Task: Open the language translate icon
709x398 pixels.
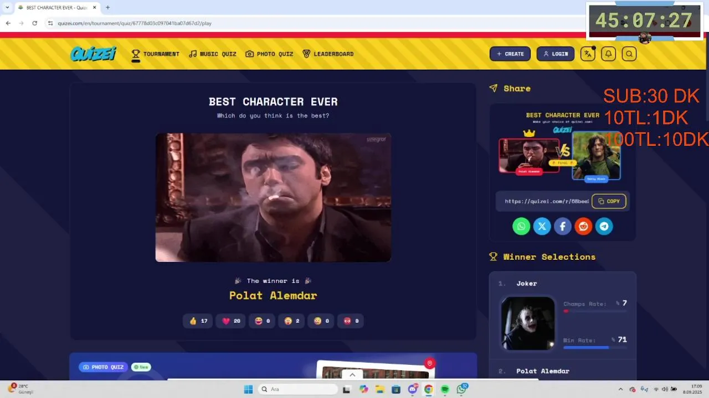Action: click(588, 54)
